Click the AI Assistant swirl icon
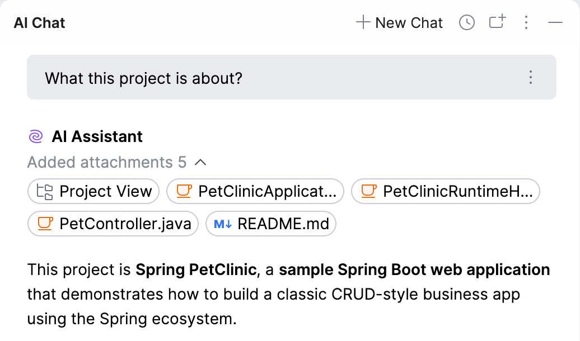Viewport: 580px width, 341px height. pyautogui.click(x=35, y=136)
